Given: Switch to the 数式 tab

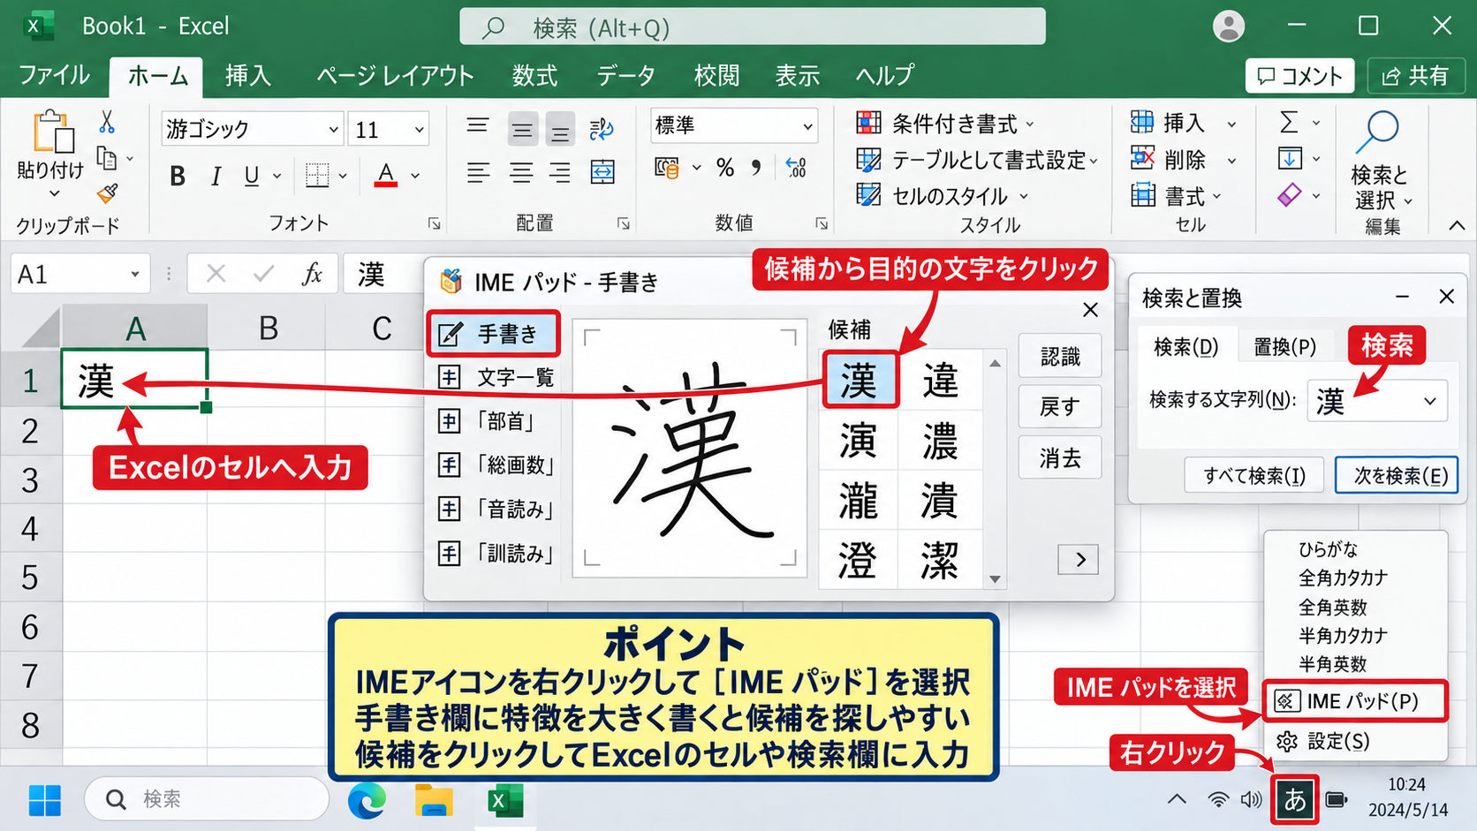Looking at the screenshot, I should (535, 76).
